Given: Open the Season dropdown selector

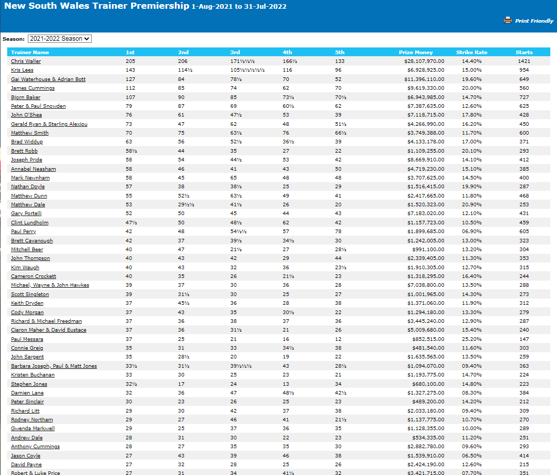Looking at the screenshot, I should (59, 39).
